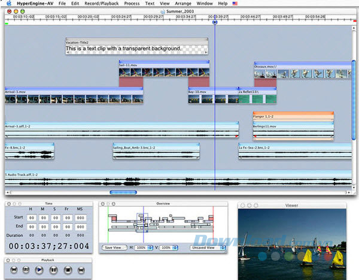Skip to end with the last playback button
The image size is (359, 280).
(81, 270)
